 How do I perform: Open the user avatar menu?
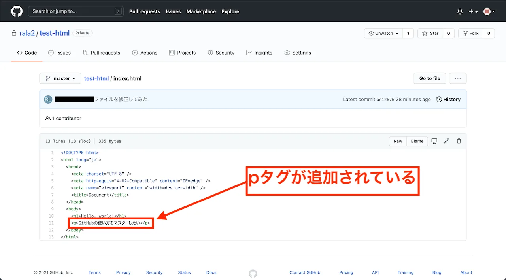pyautogui.click(x=489, y=12)
